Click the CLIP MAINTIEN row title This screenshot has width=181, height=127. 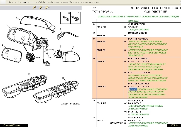pos(137,24)
